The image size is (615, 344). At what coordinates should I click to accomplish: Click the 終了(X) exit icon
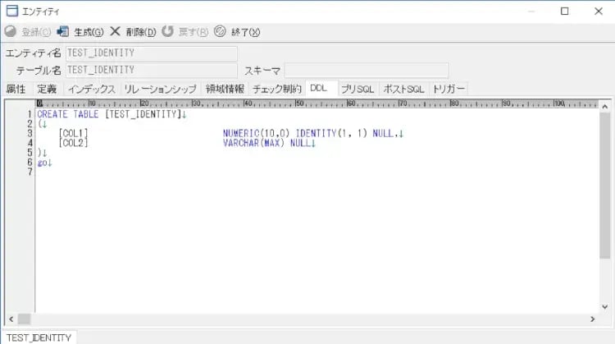pos(220,32)
